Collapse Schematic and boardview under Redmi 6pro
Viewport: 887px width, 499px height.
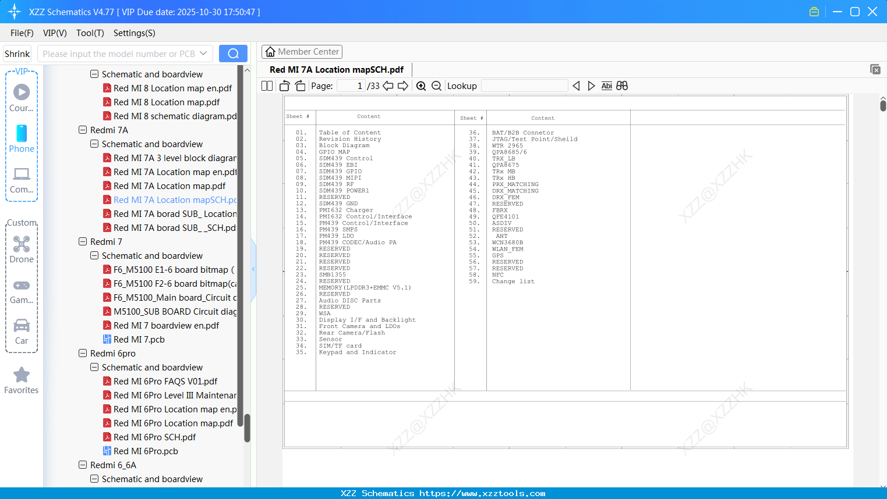coord(94,368)
